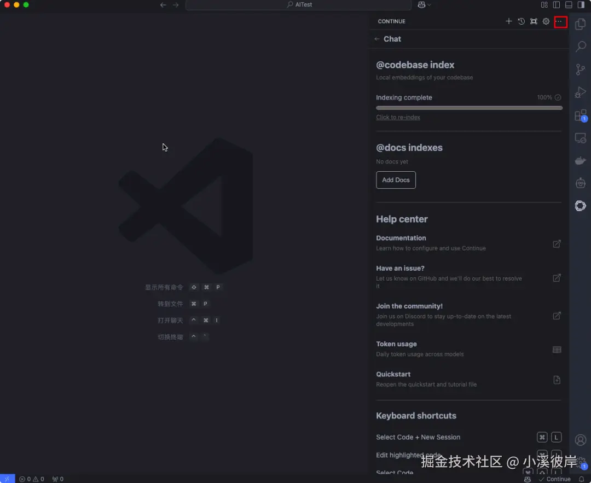Toggle the Secondary Side Bar

point(581,4)
